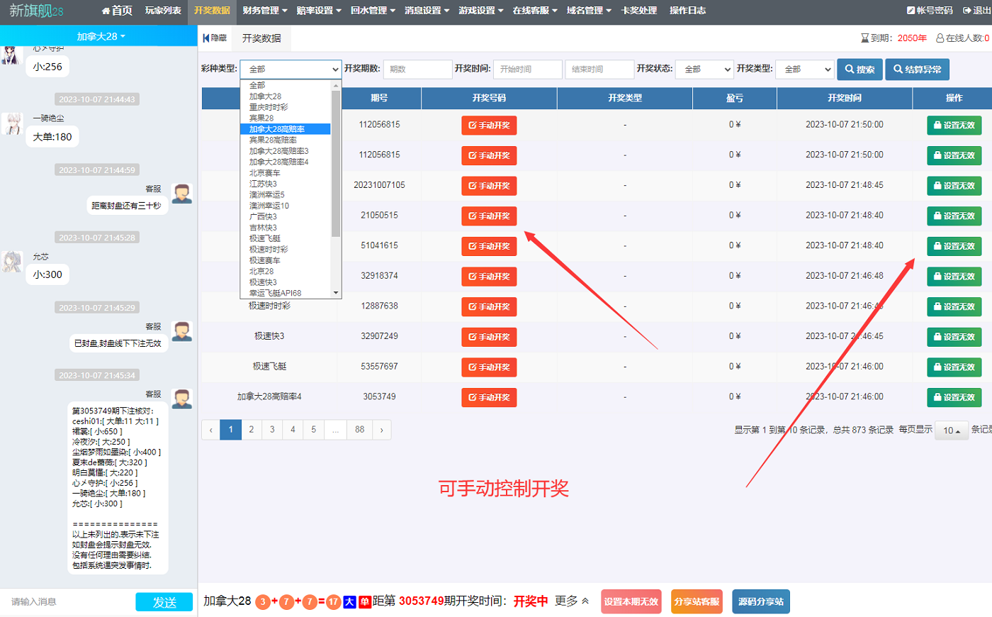Click the 设置本期无效 button
The height and width of the screenshot is (617, 992).
(x=631, y=602)
